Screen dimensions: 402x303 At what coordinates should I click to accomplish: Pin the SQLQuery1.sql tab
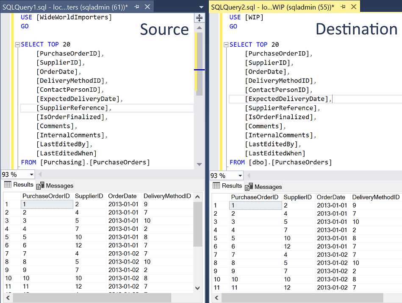137,7
